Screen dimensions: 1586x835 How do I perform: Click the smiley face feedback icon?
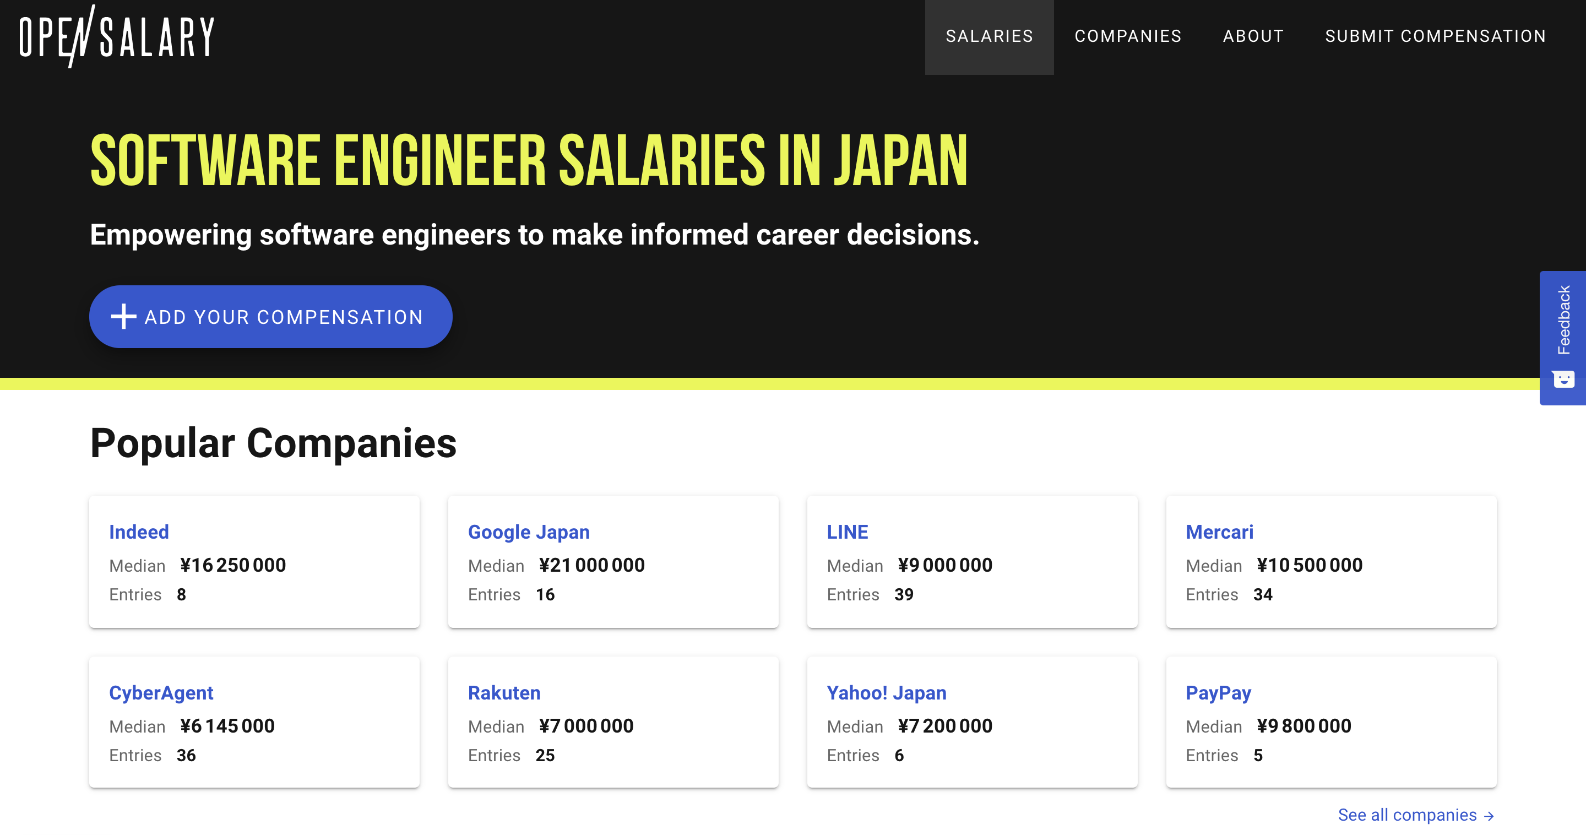[1565, 379]
